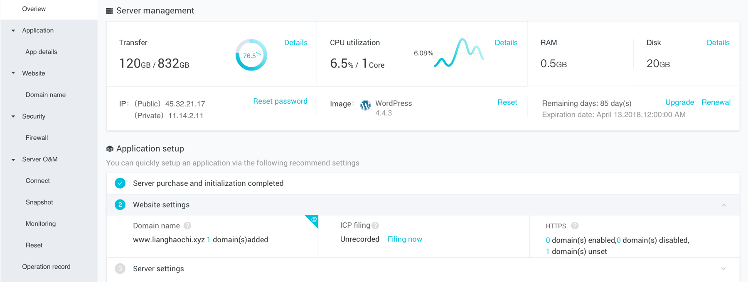Click the completed step checkmark circle
The width and height of the screenshot is (748, 282).
(120, 183)
